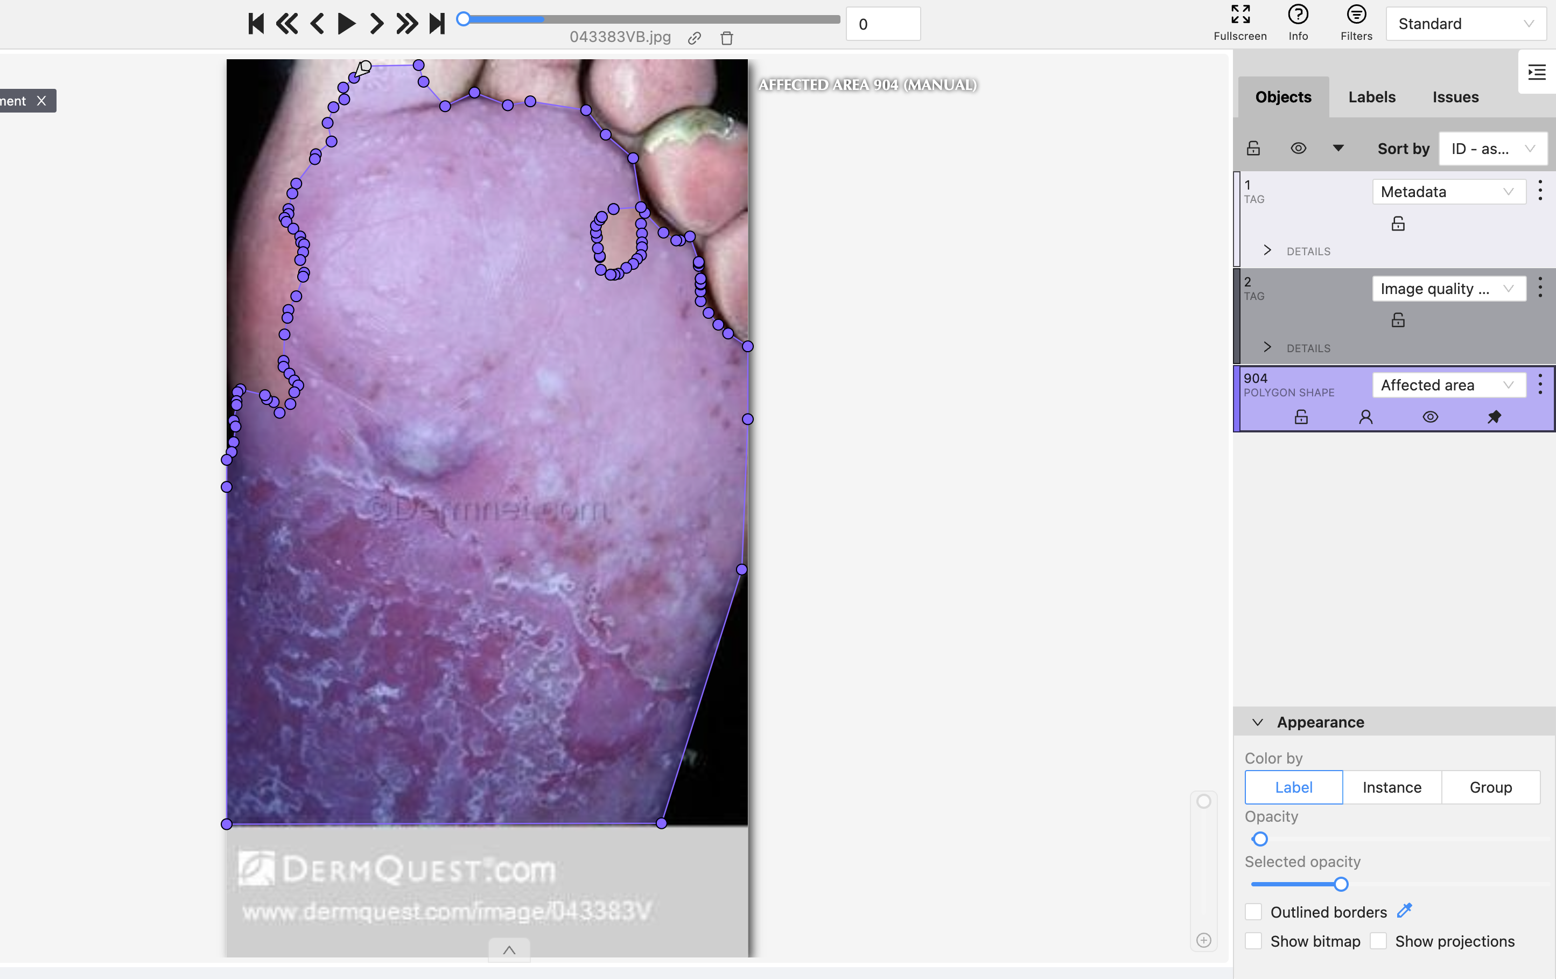Expand details of the Metadata tag
Screen dimensions: 1556x979
coord(1267,251)
